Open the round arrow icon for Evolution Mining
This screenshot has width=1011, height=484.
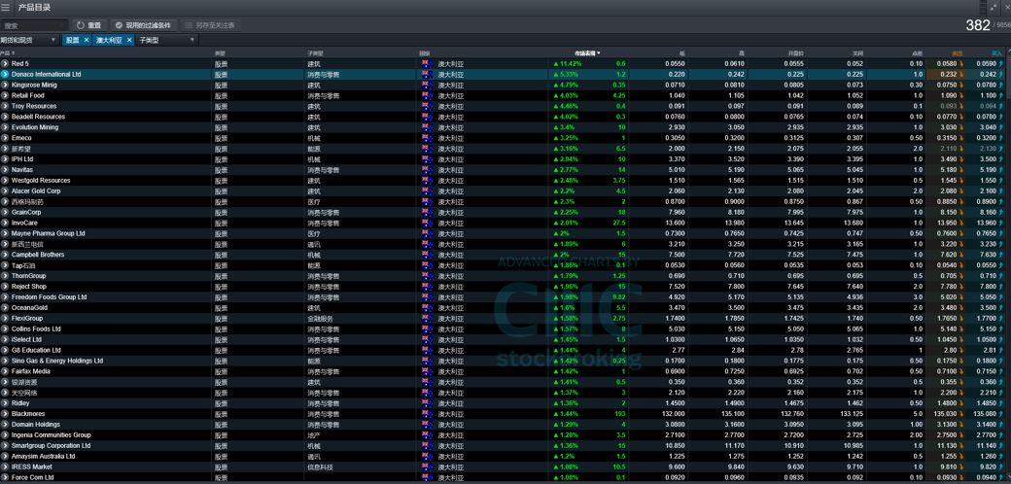tap(5, 127)
